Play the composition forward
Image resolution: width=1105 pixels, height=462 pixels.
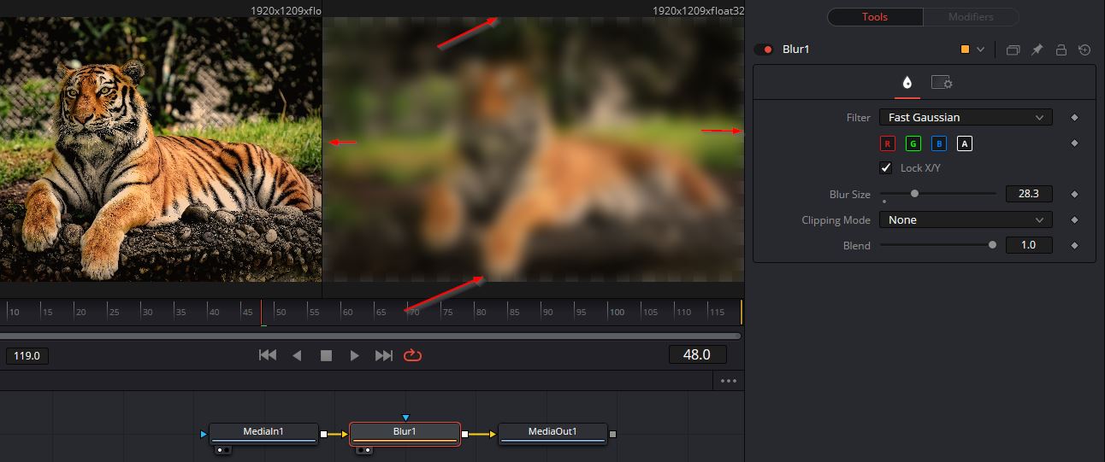coord(355,355)
